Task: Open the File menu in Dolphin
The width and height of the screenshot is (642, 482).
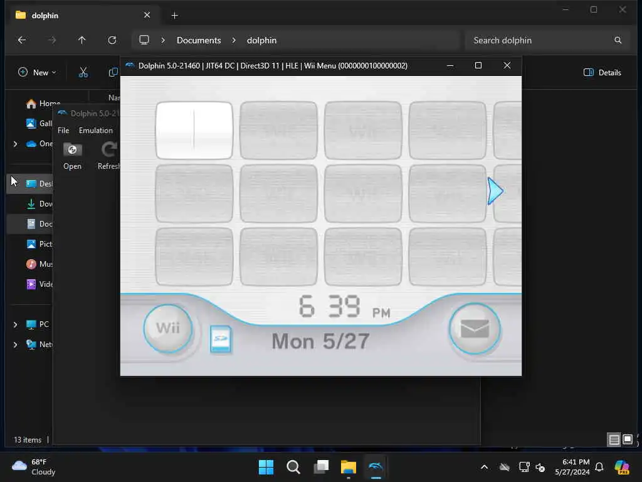Action: point(63,131)
